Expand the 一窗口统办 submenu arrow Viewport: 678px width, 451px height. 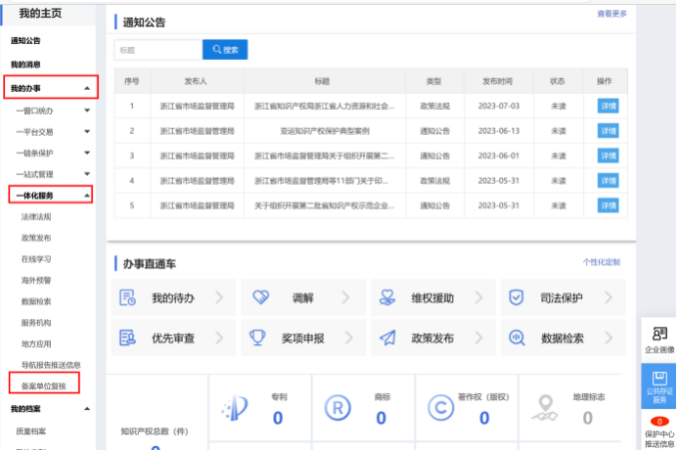[x=87, y=111]
